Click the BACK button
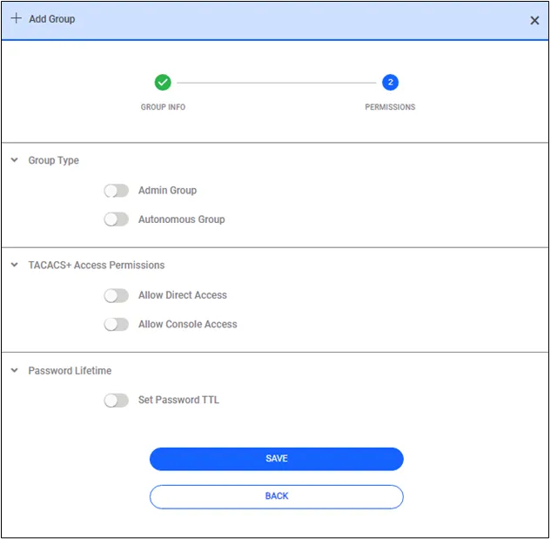 (277, 496)
